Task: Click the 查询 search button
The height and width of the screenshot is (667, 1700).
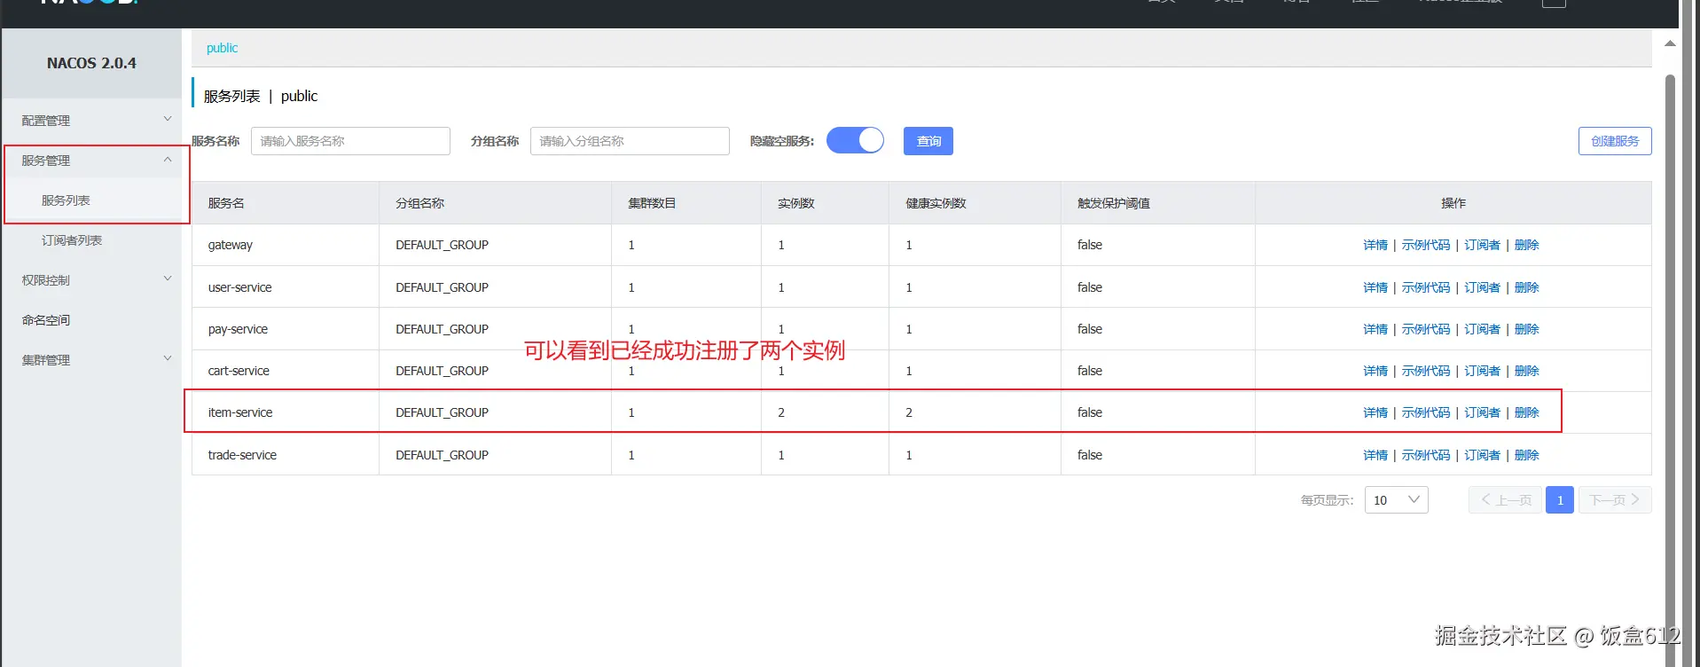Action: point(928,141)
